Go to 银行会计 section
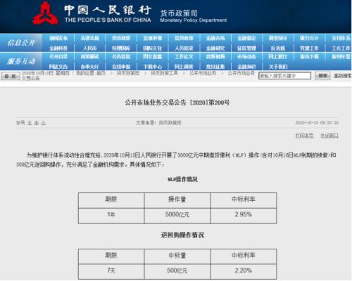Viewport: 352px width, 281px height. (x=309, y=38)
